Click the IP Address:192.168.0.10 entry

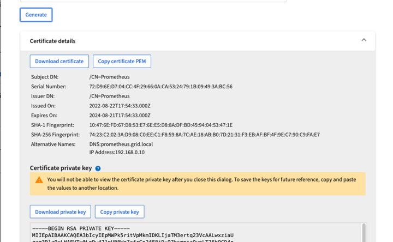117,153
